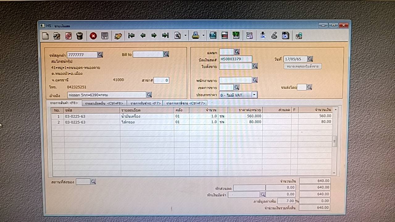Click the trash can delete icon
Image resolution: width=395 pixels, height=222 pixels.
tap(80, 36)
